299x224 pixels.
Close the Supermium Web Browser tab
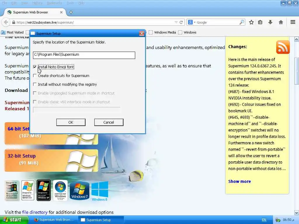(61, 12)
